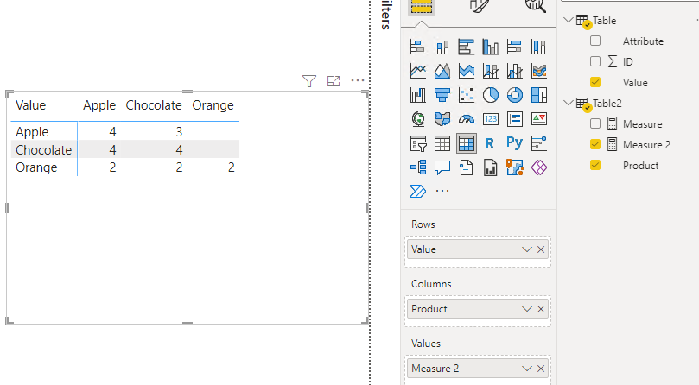
Task: Insert a Waterfall chart visual
Action: (x=417, y=95)
